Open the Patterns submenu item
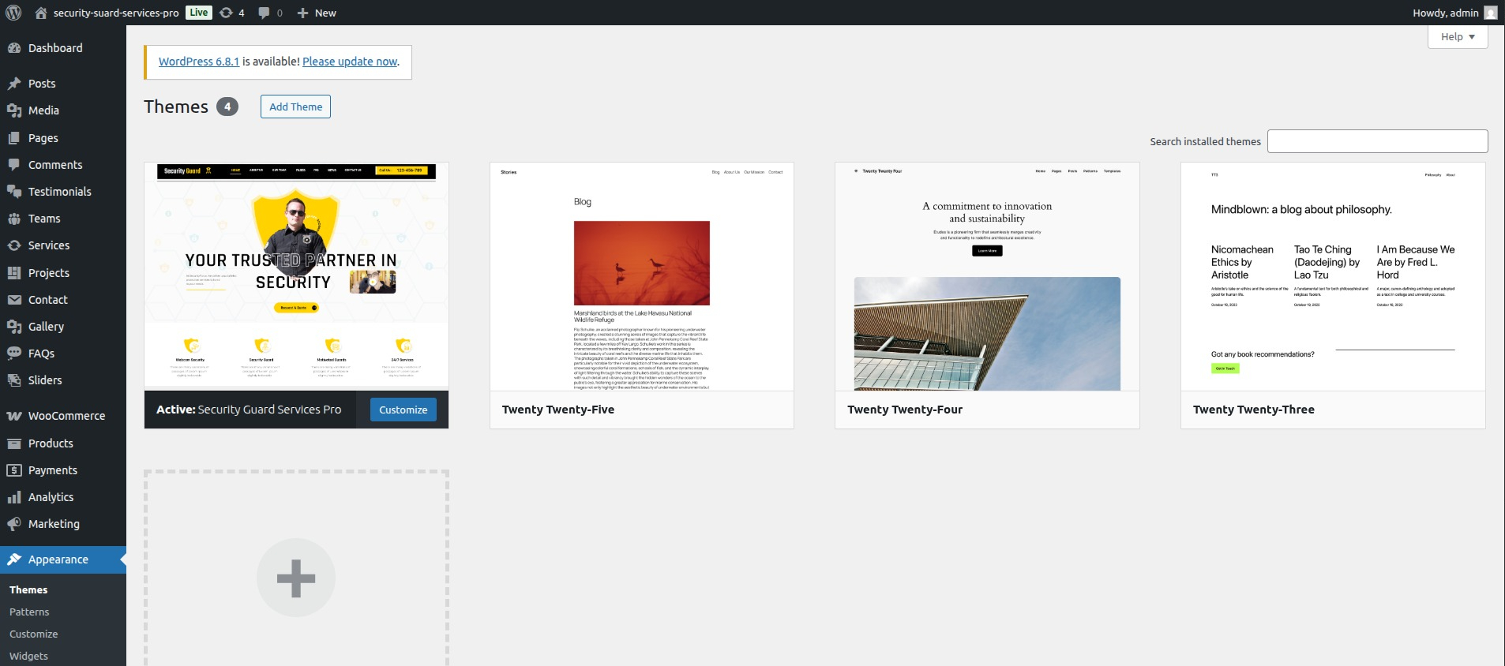 coord(29,612)
